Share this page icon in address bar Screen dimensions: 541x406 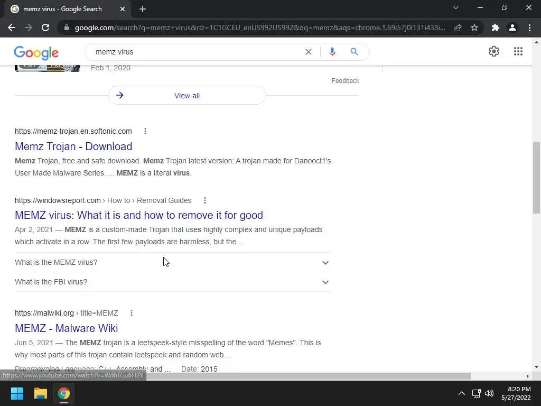tap(458, 27)
